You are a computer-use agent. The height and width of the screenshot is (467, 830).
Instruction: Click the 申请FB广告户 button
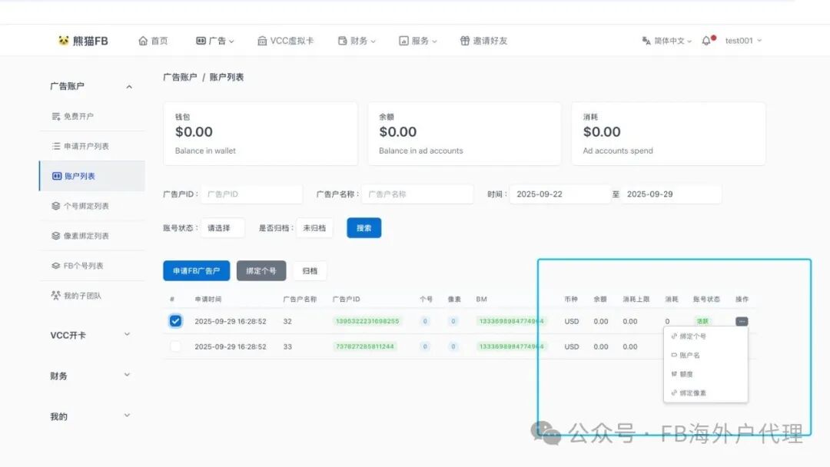(196, 270)
